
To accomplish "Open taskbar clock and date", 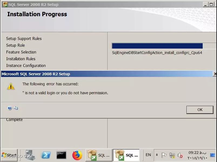I will [197, 155].
